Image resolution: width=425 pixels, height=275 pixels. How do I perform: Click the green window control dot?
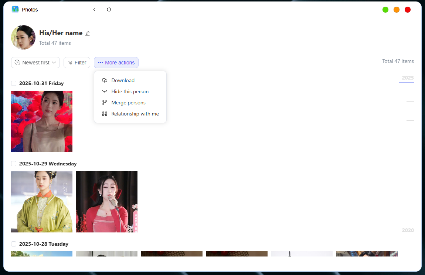tap(385, 10)
